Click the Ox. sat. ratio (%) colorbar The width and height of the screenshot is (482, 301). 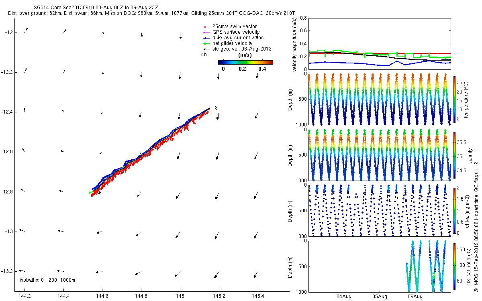click(454, 266)
